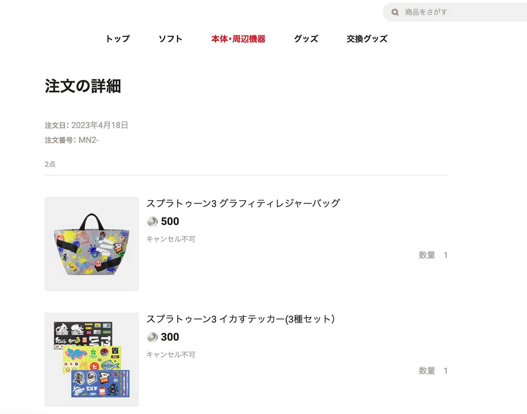
Task: Click the order number MN2- text
Action: pyautogui.click(x=89, y=140)
